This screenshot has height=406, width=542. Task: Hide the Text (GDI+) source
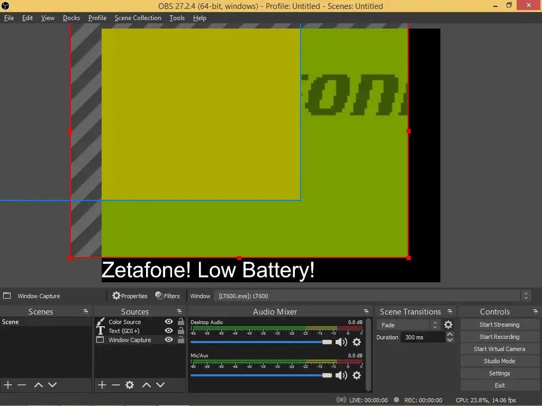click(169, 330)
